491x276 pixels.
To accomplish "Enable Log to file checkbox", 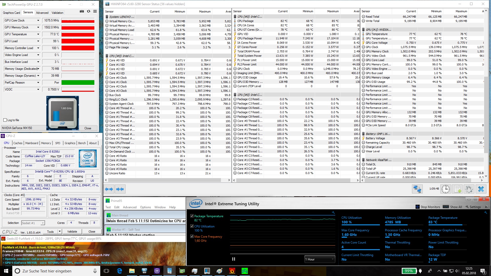I will pos(5,120).
